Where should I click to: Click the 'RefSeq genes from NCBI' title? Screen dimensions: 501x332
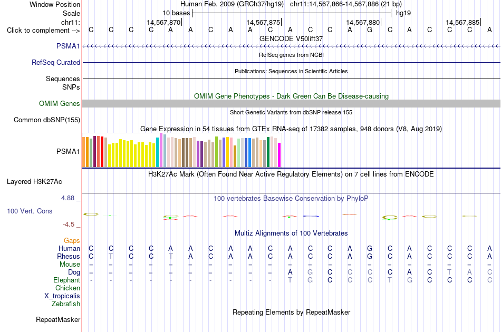(x=291, y=55)
